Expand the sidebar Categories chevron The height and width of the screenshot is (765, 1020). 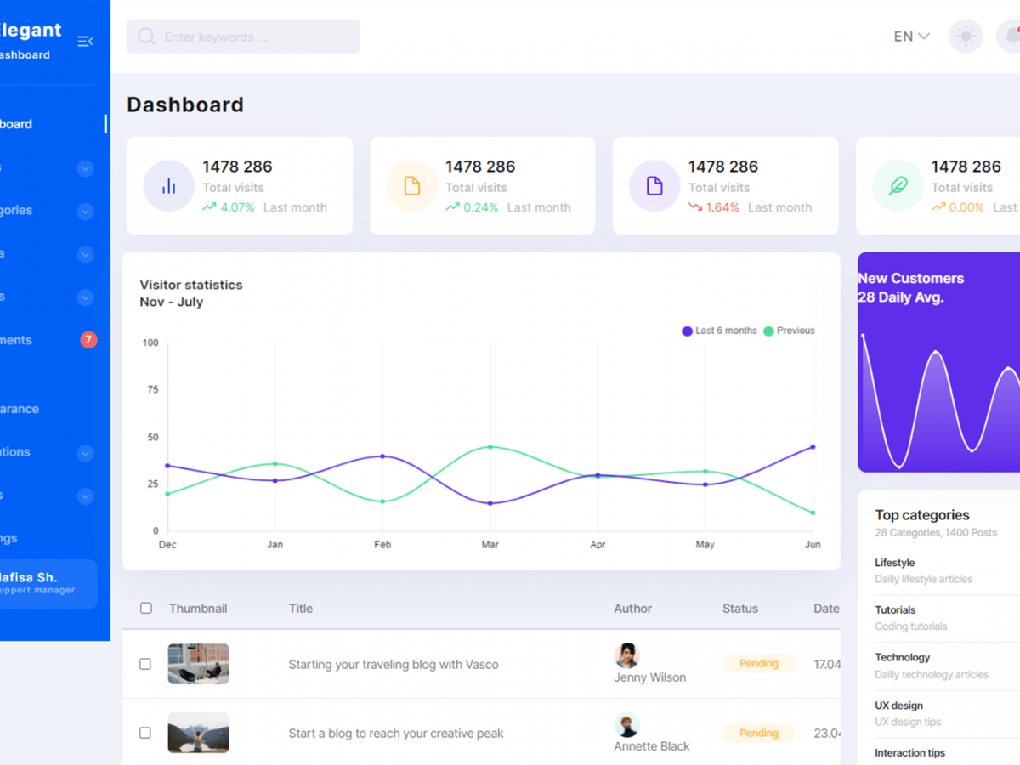[x=85, y=211]
